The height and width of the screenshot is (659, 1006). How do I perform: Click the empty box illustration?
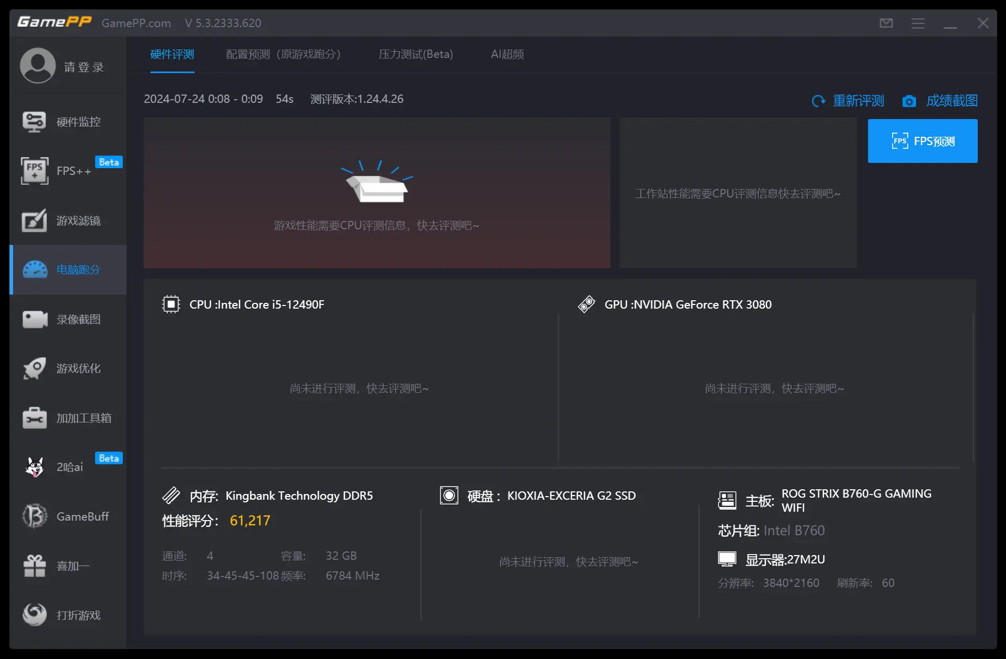tap(377, 182)
